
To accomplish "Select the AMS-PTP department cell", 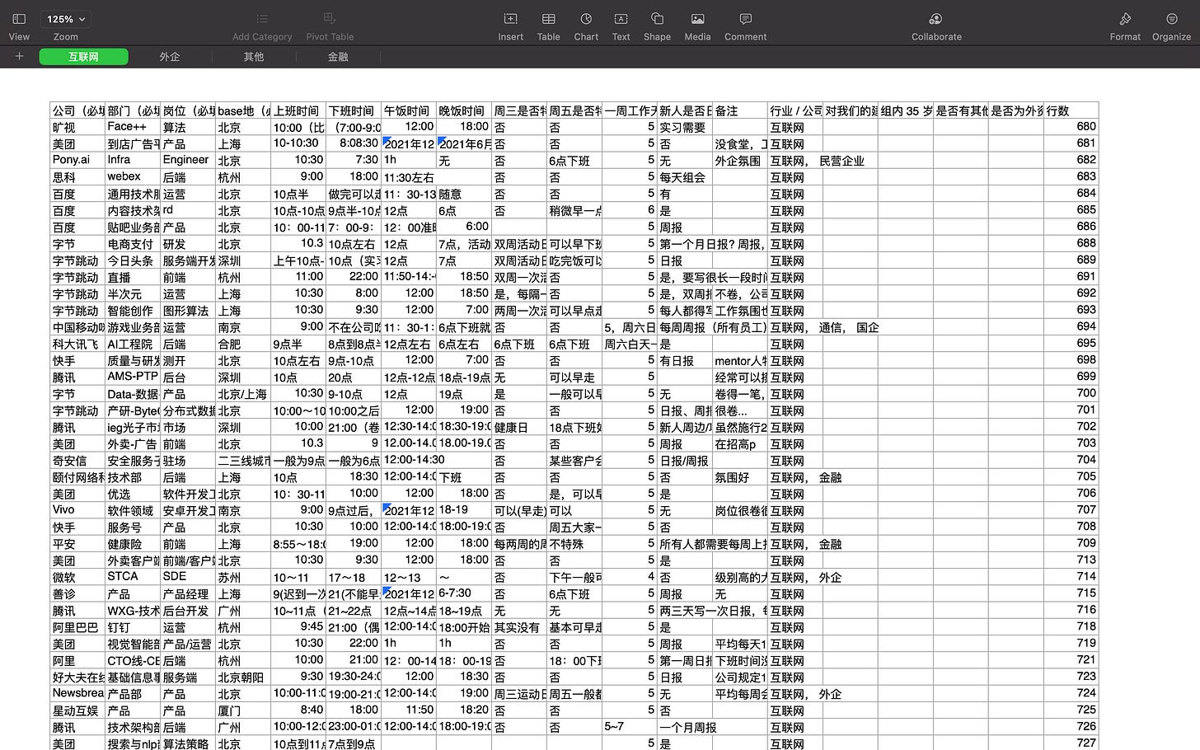I will pyautogui.click(x=133, y=377).
